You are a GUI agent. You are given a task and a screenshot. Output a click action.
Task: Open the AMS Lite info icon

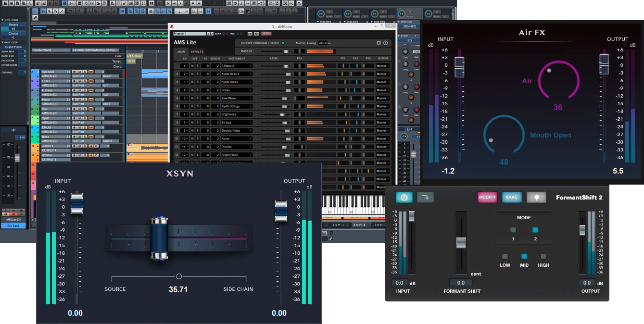pyautogui.click(x=385, y=43)
